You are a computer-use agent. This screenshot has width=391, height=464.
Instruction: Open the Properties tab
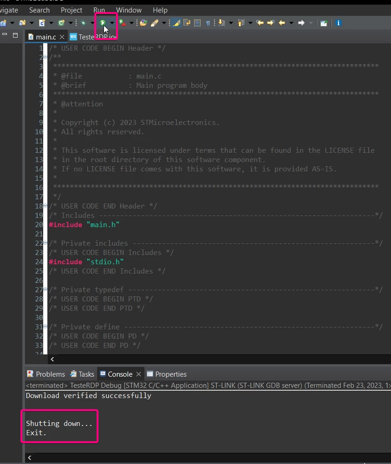click(167, 374)
